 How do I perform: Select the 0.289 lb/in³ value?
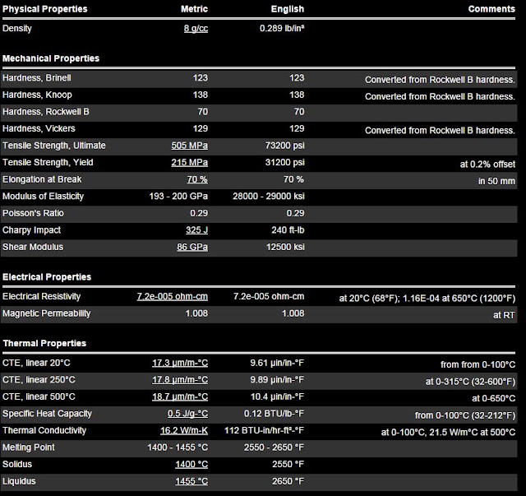(282, 28)
